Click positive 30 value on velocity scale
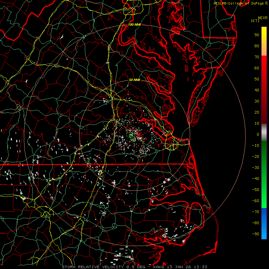Image resolution: width=269 pixels, height=269 pixels. 257,101
